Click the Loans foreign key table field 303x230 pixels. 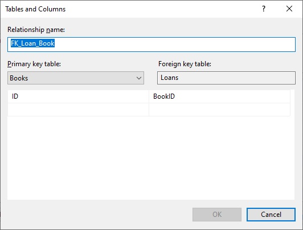226,78
